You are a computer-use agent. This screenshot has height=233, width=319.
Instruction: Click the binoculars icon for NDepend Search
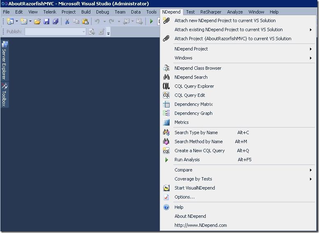(166, 77)
